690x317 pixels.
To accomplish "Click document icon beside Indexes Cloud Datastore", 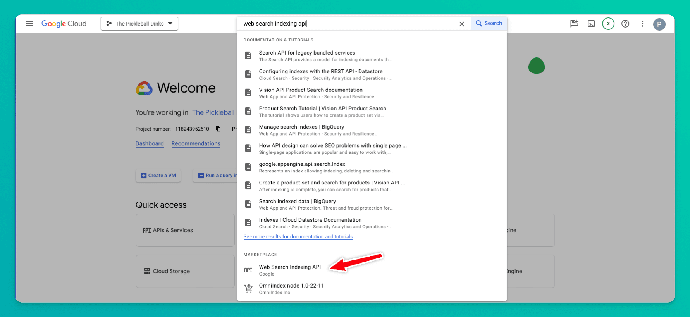I will click(248, 222).
